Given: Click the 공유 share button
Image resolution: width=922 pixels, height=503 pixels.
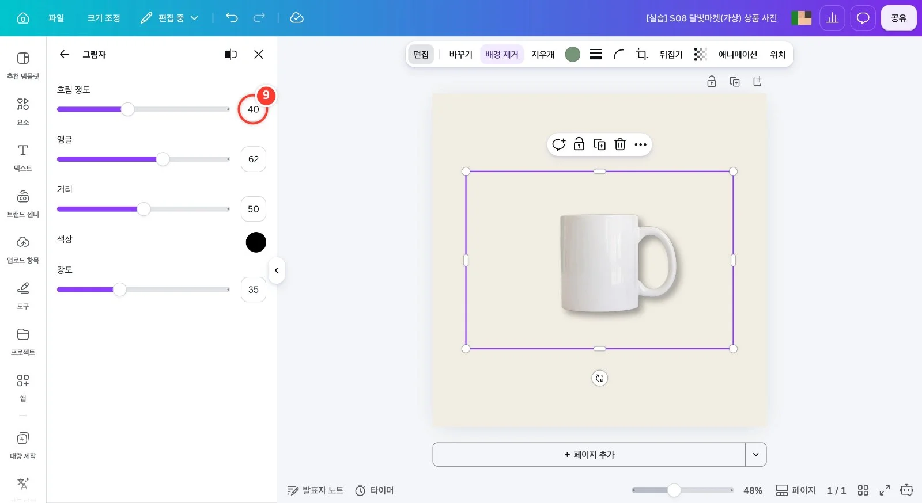Looking at the screenshot, I should [898, 18].
